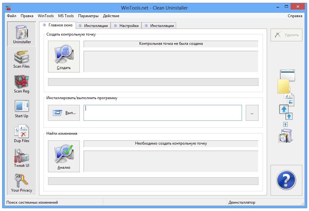Click the blue question mark help icon
Image resolution: width=309 pixels, height=211 pixels.
[x=286, y=180]
